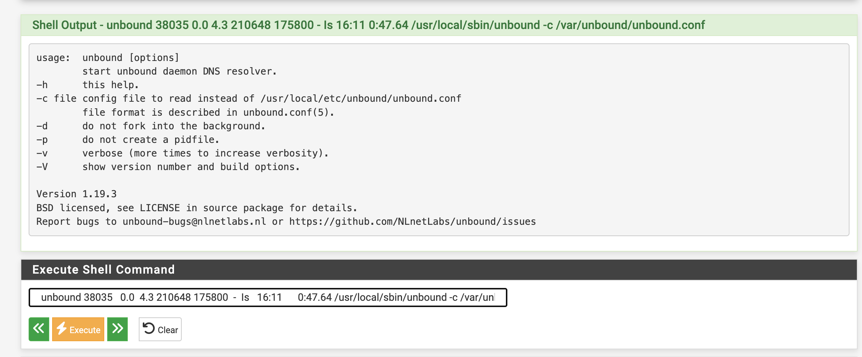Image resolution: width=862 pixels, height=357 pixels.
Task: Click 'start unbound daemon DNS resolver.' line
Action: [180, 71]
